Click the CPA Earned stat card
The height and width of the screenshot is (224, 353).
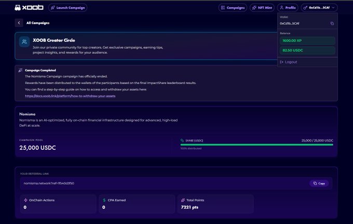tap(137, 204)
